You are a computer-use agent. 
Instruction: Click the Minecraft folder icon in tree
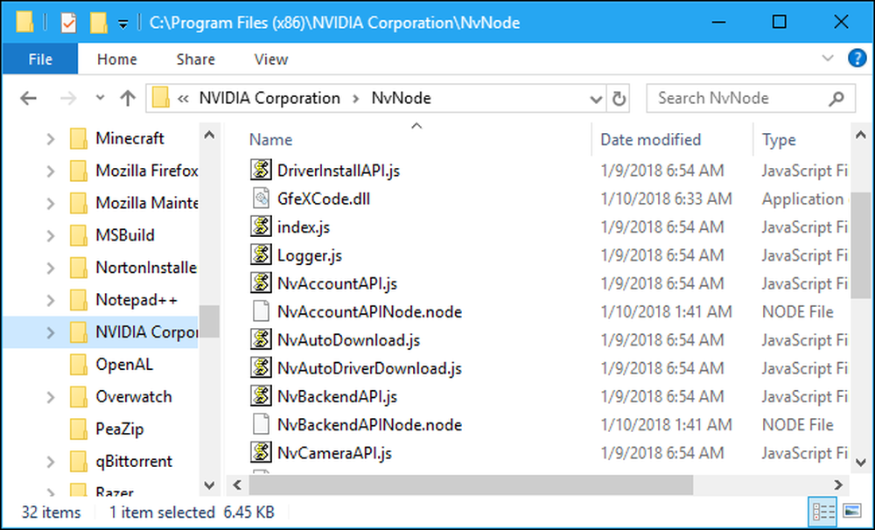click(x=78, y=138)
